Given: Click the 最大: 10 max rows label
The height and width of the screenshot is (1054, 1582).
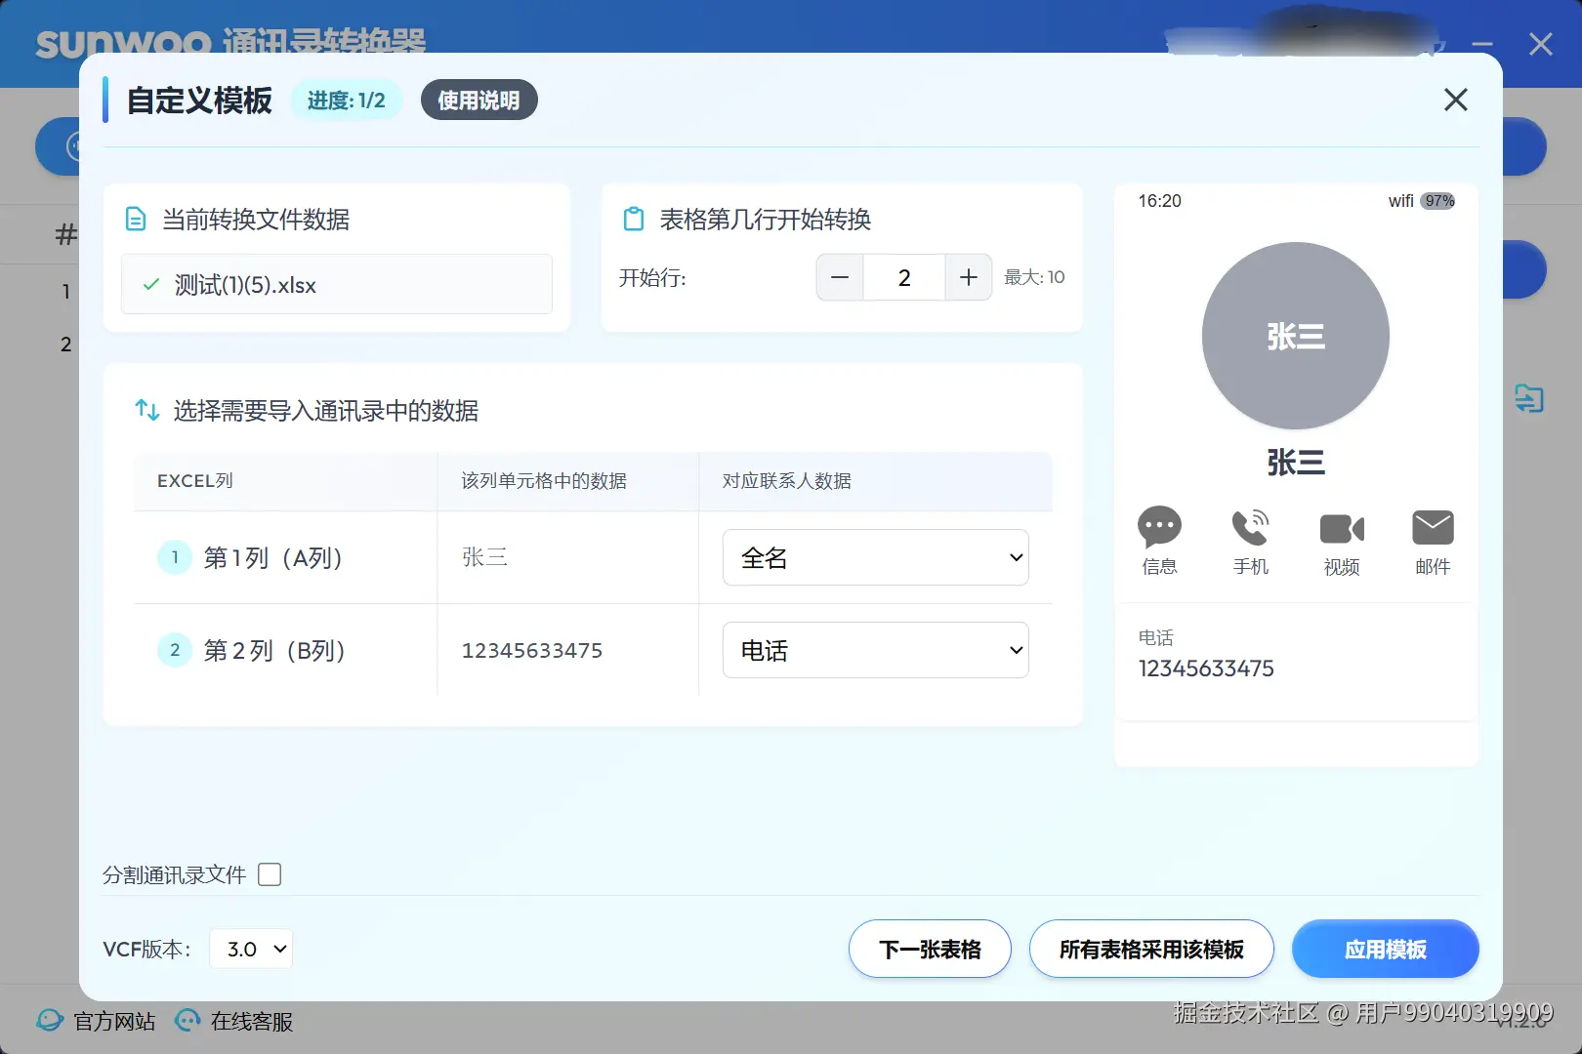Looking at the screenshot, I should coord(1034,277).
